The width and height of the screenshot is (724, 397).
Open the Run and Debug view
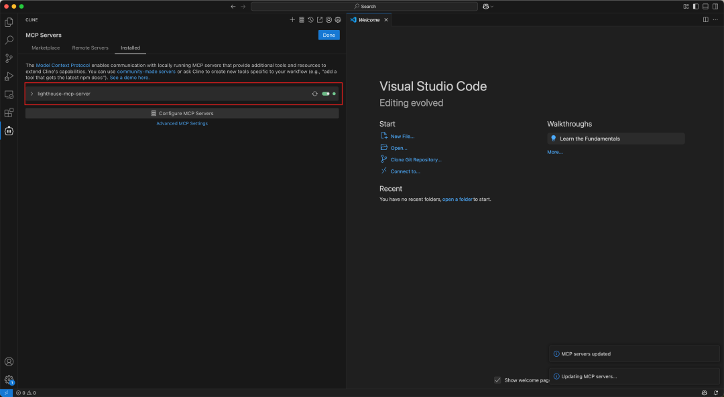(x=9, y=76)
